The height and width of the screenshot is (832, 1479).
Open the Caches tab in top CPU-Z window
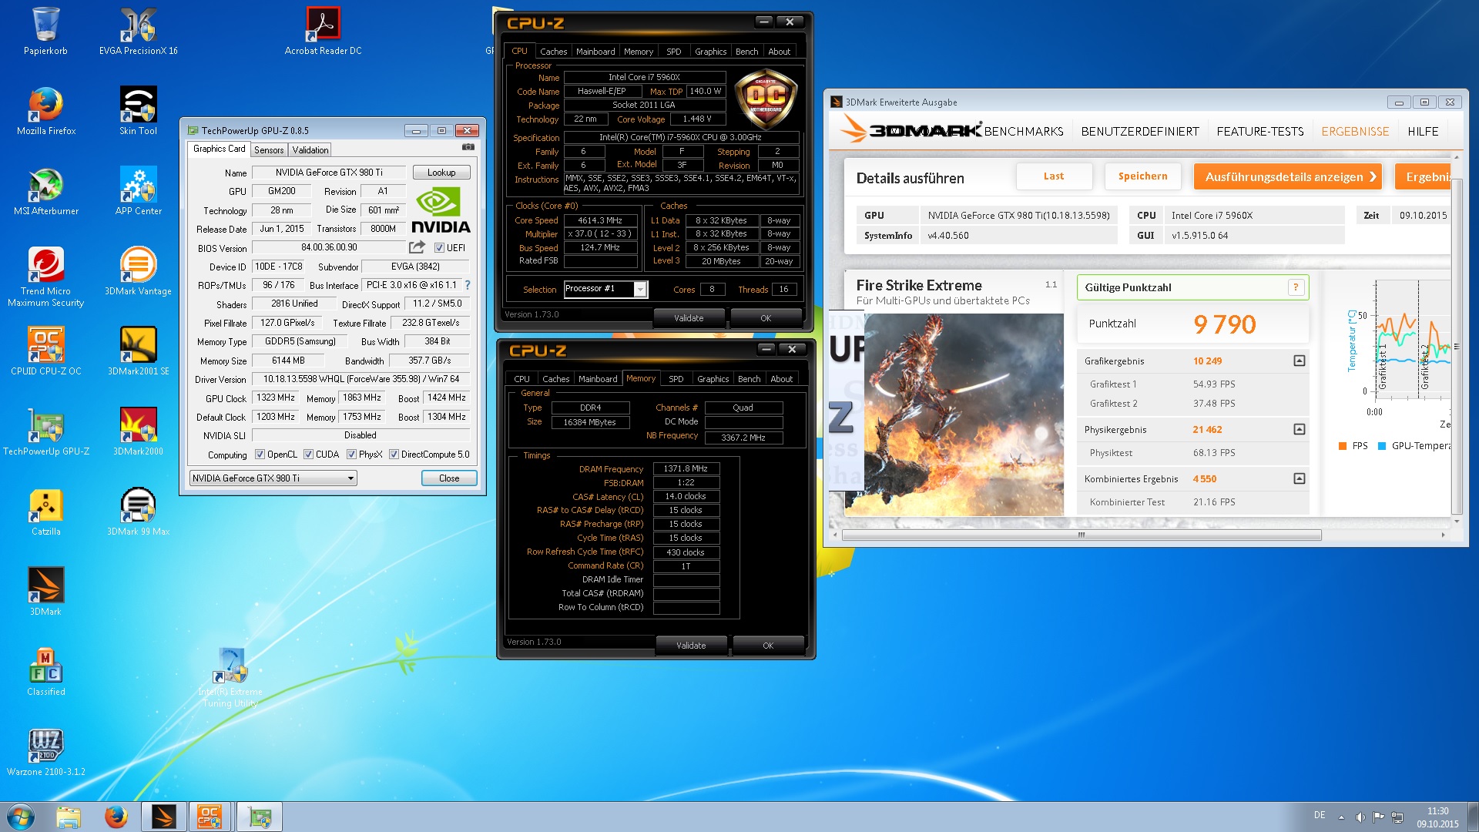[553, 52]
